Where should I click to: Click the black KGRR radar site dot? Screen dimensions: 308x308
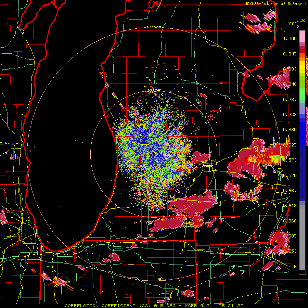154,154
